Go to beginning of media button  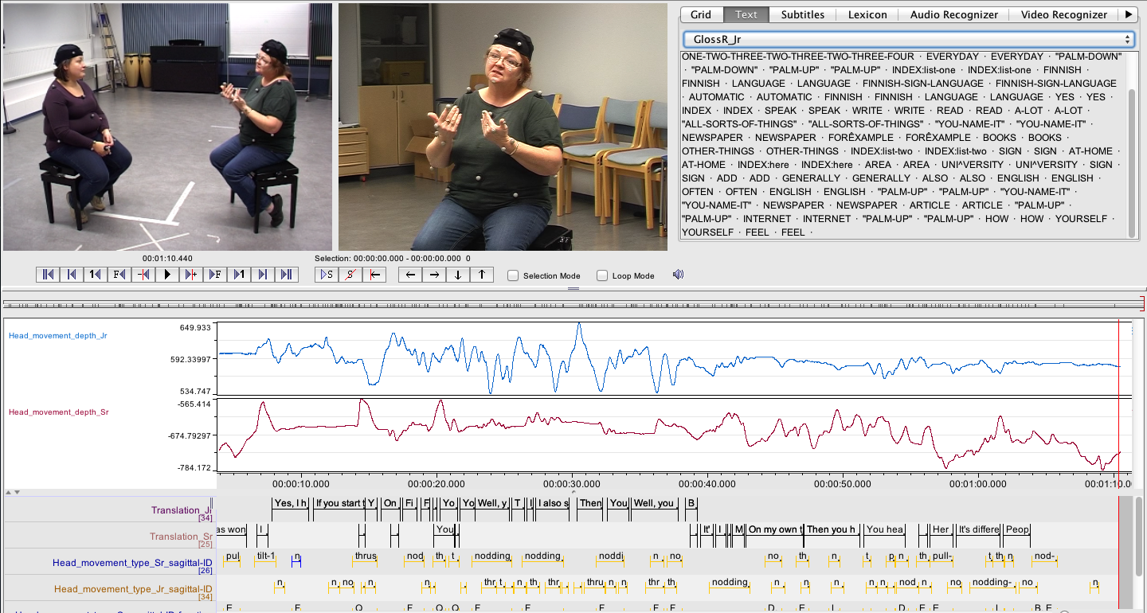tap(48, 275)
